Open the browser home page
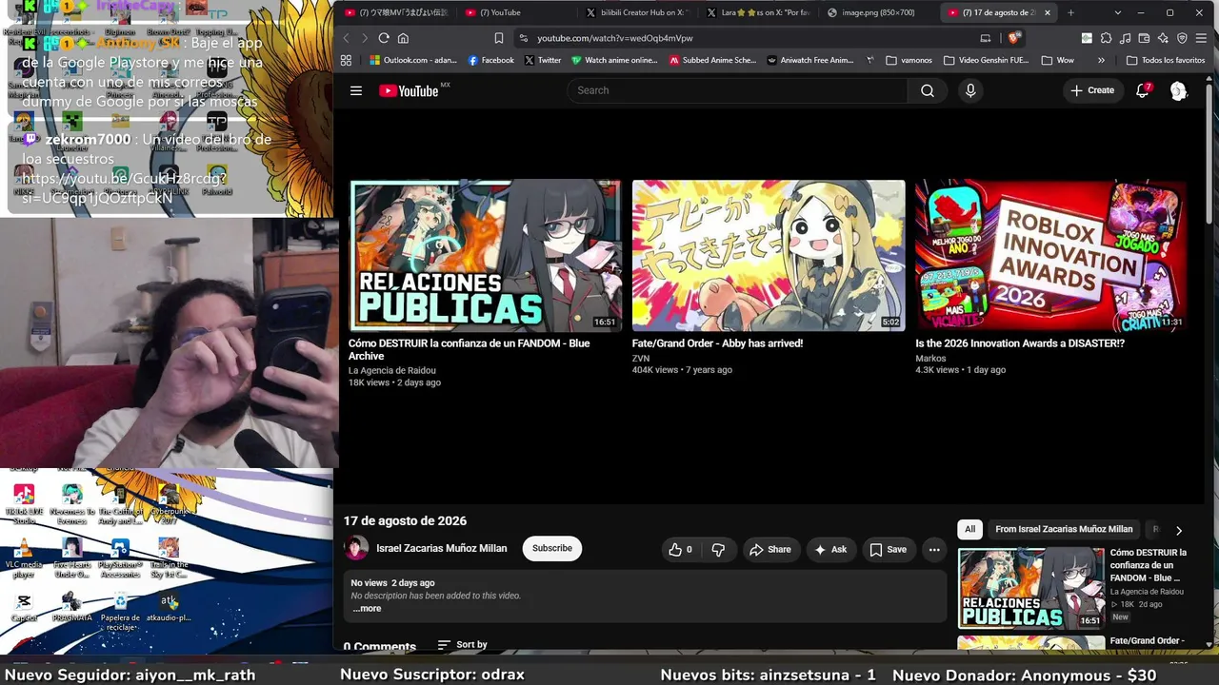The width and height of the screenshot is (1219, 685). (x=403, y=38)
